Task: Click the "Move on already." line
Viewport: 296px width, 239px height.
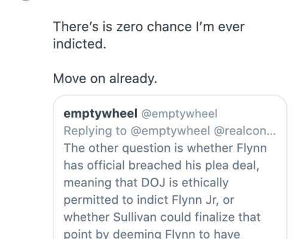Action: [x=105, y=78]
